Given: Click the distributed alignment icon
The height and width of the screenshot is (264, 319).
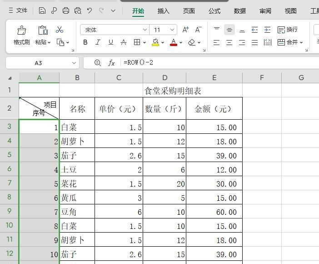Looking at the screenshot, I should click(268, 42).
